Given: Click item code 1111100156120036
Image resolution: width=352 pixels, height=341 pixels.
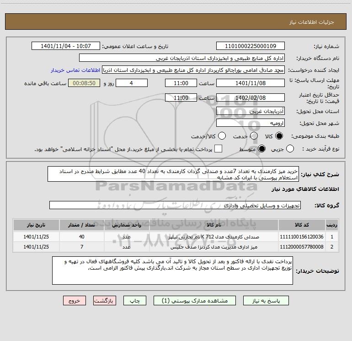Looking at the screenshot, I should (302, 237).
